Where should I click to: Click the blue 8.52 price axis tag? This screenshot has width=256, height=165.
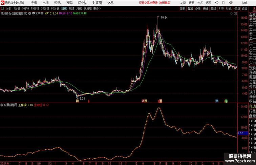click(x=242, y=133)
